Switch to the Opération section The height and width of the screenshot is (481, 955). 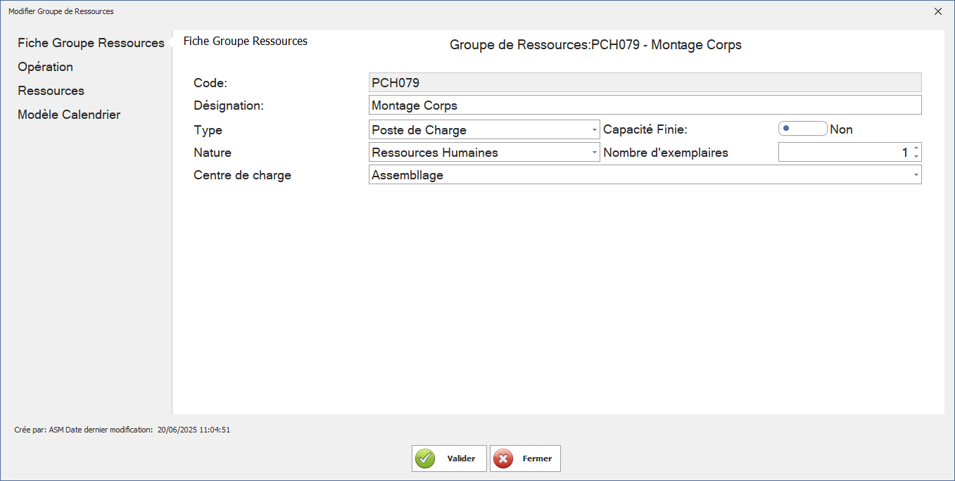click(46, 67)
